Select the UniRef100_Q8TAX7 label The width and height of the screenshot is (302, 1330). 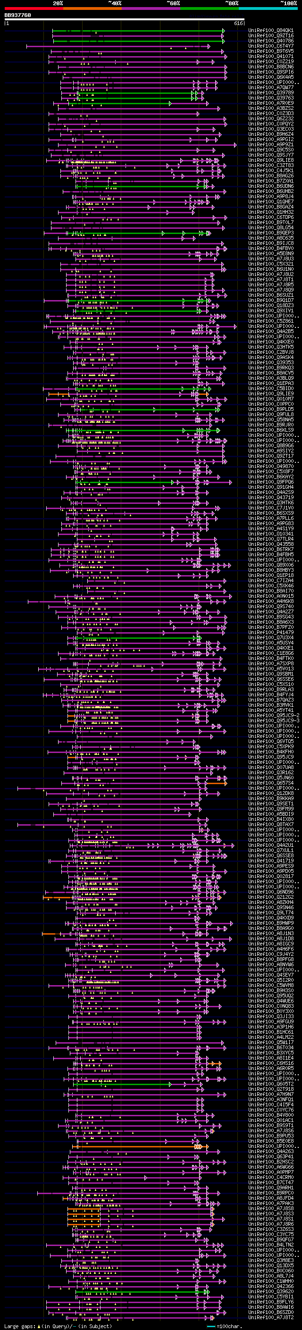point(271,825)
